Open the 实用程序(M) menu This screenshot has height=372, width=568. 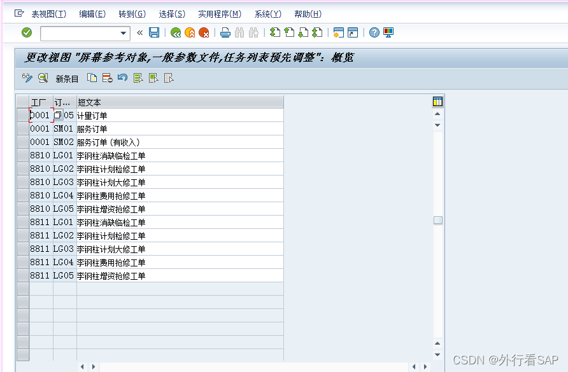pos(220,14)
